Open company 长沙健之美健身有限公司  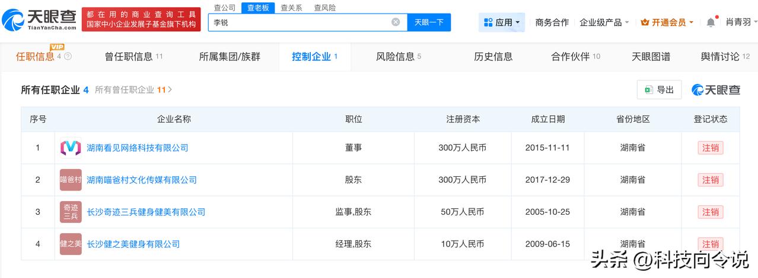[133, 244]
